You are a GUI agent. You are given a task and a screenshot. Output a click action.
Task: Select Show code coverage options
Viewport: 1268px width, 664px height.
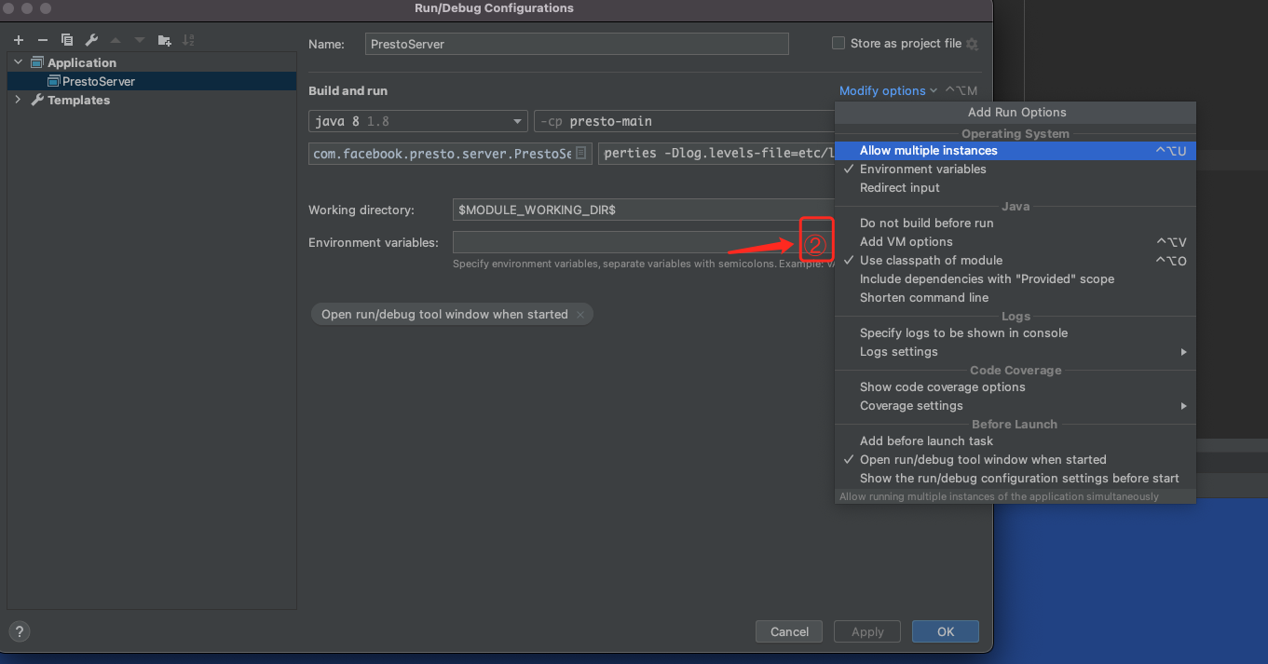pos(1015,386)
